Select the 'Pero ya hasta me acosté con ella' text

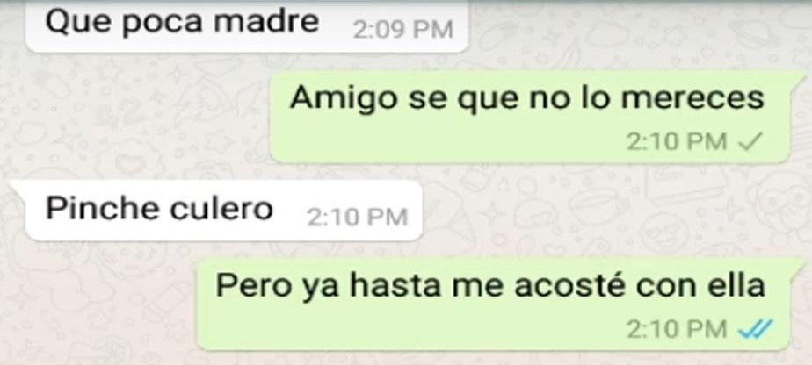tap(489, 285)
